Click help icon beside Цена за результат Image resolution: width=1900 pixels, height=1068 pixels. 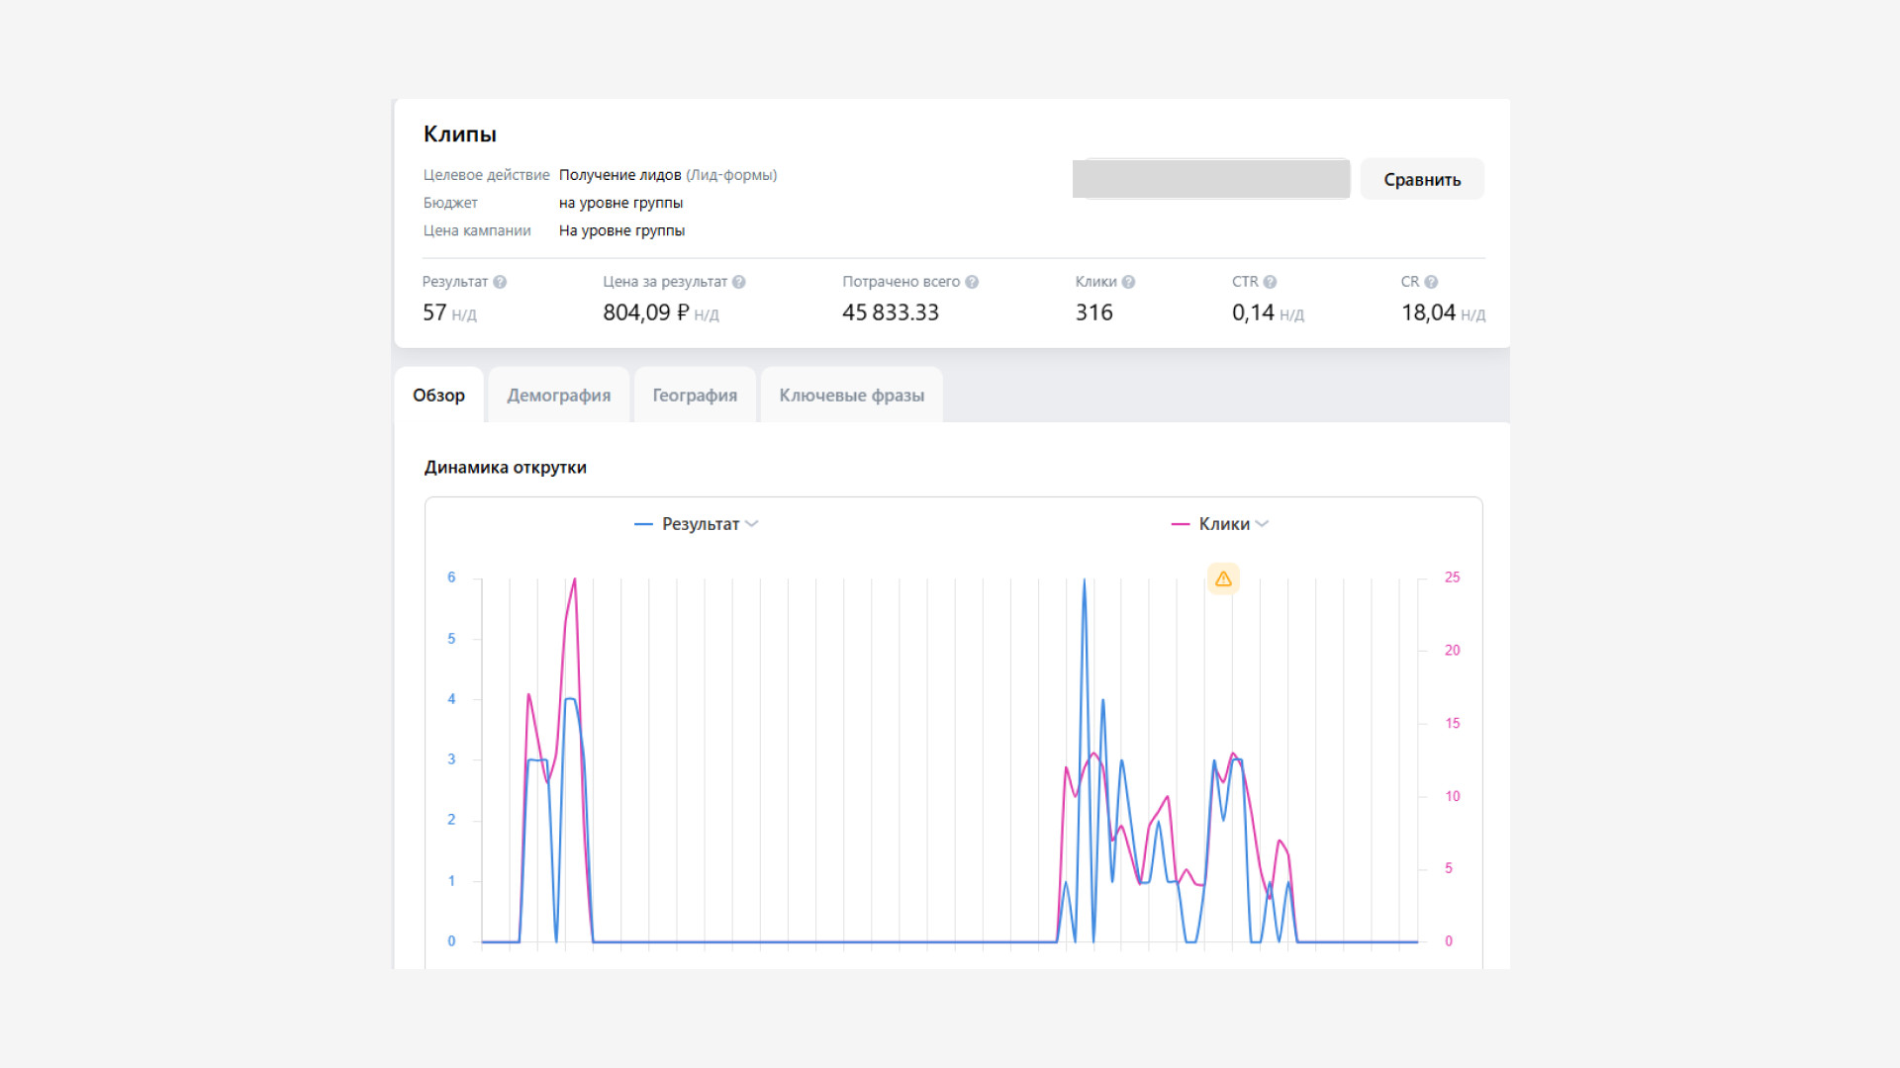point(738,282)
